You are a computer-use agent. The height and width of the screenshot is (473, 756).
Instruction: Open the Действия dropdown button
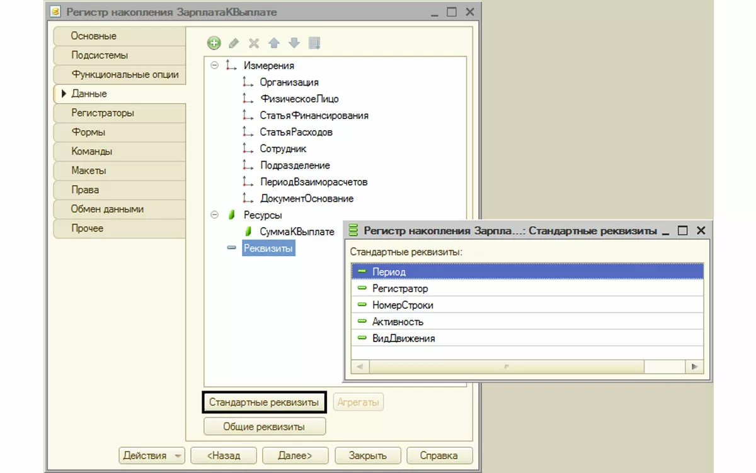152,455
